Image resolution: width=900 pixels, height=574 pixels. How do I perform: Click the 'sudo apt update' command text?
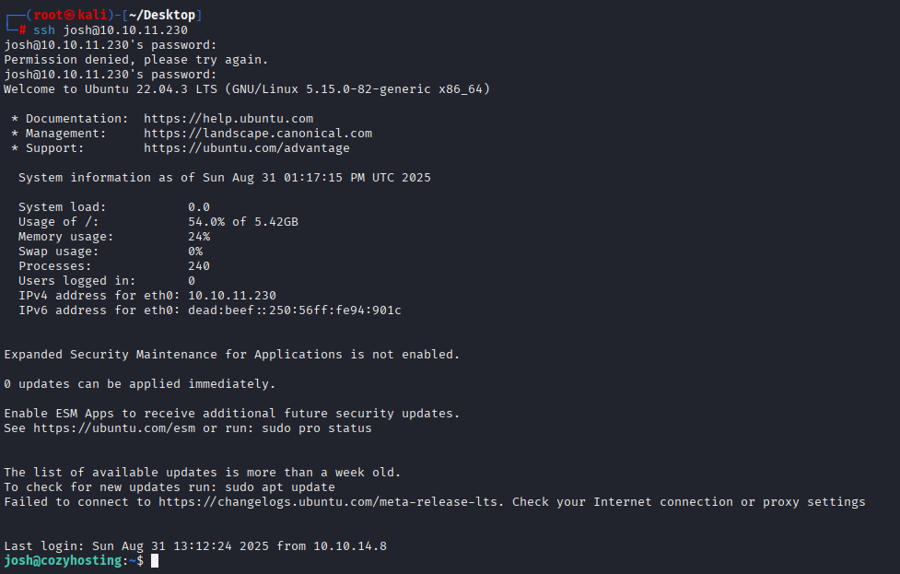280,487
